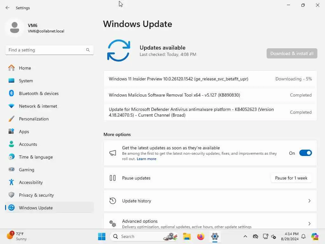Open Home settings page
The width and height of the screenshot is (325, 244).
tap(49, 68)
